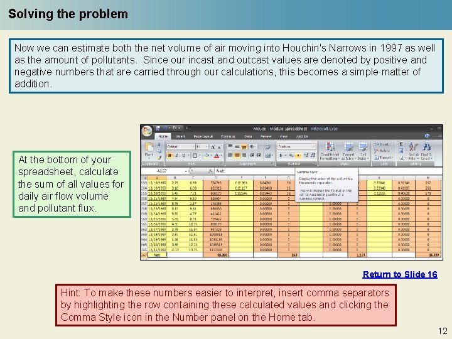
Task: Click the Increase Decimal icon
Action: click(x=306, y=155)
